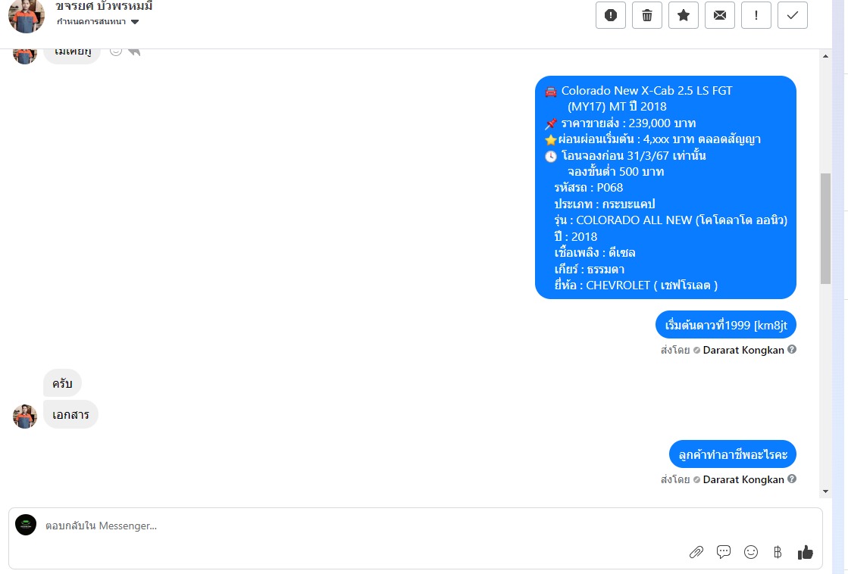Expand the กำหนดการสนทนา dropdown arrow
The width and height of the screenshot is (848, 574).
pos(135,22)
